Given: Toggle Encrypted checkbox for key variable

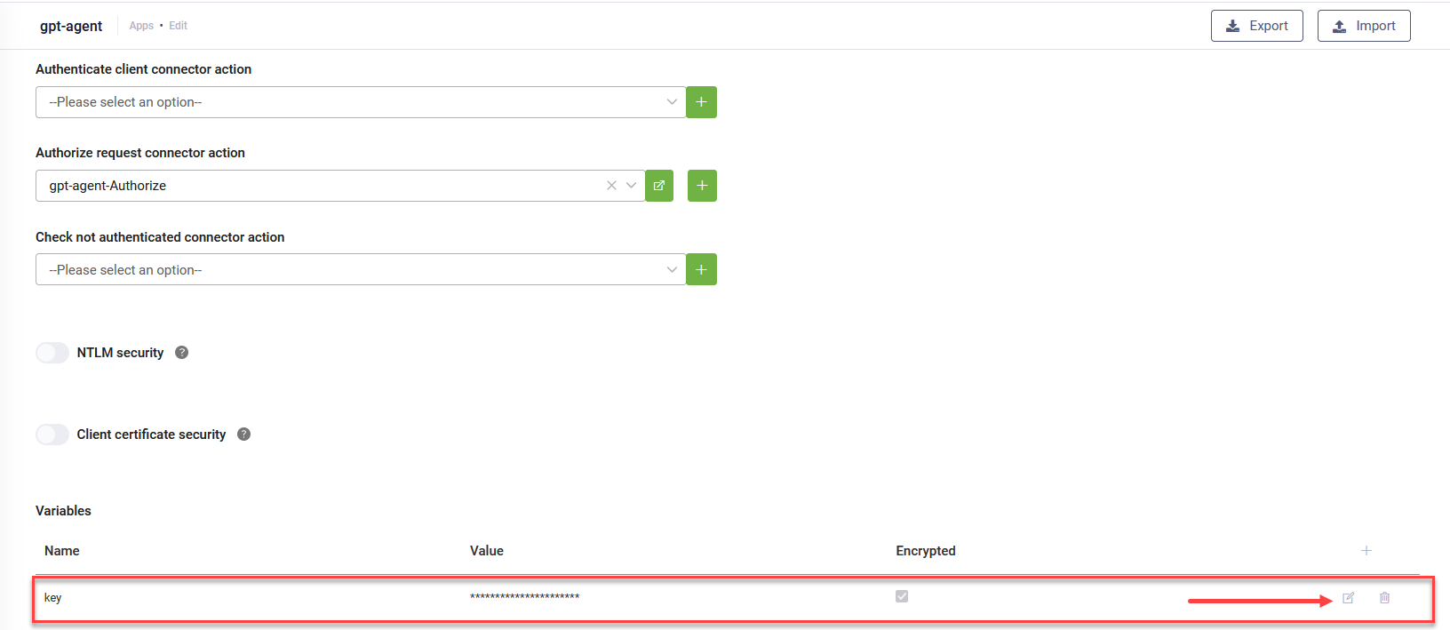Looking at the screenshot, I should [x=902, y=596].
